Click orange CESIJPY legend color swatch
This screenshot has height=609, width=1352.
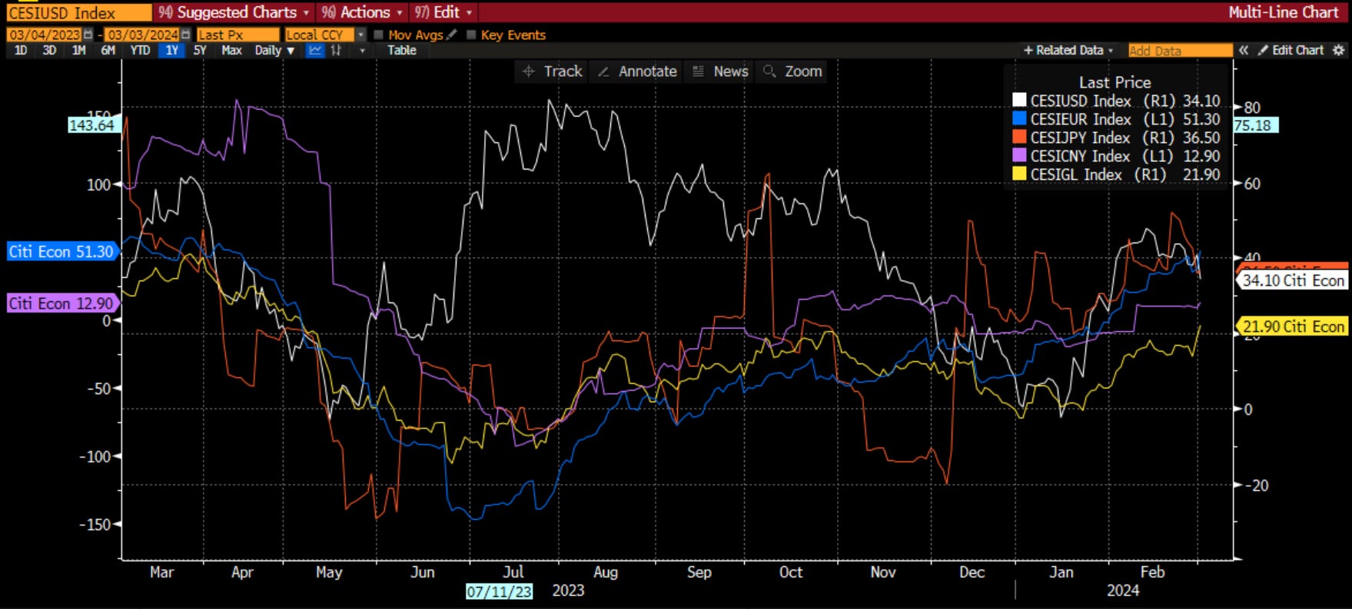coord(1019,137)
